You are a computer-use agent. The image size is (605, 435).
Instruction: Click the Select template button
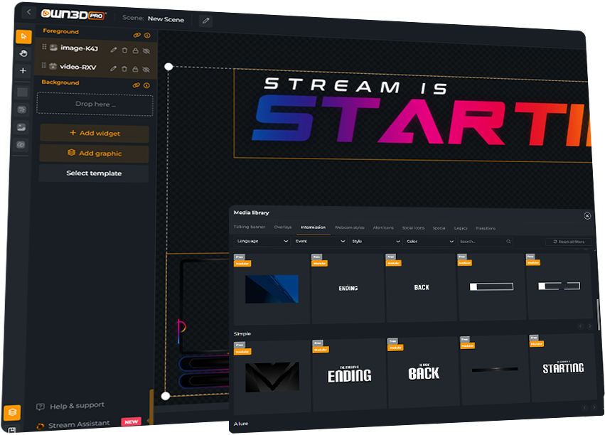(x=94, y=173)
